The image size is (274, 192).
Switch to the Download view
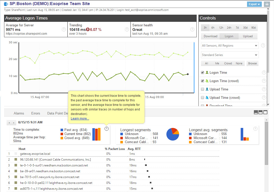point(210,36)
